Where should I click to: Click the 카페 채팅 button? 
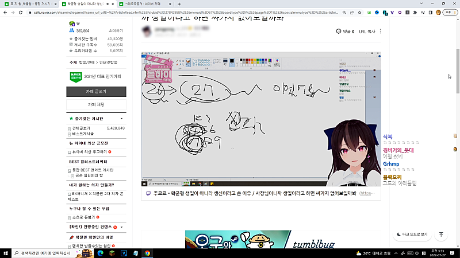click(96, 104)
